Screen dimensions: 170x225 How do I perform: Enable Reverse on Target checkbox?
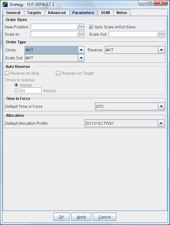click(x=58, y=73)
